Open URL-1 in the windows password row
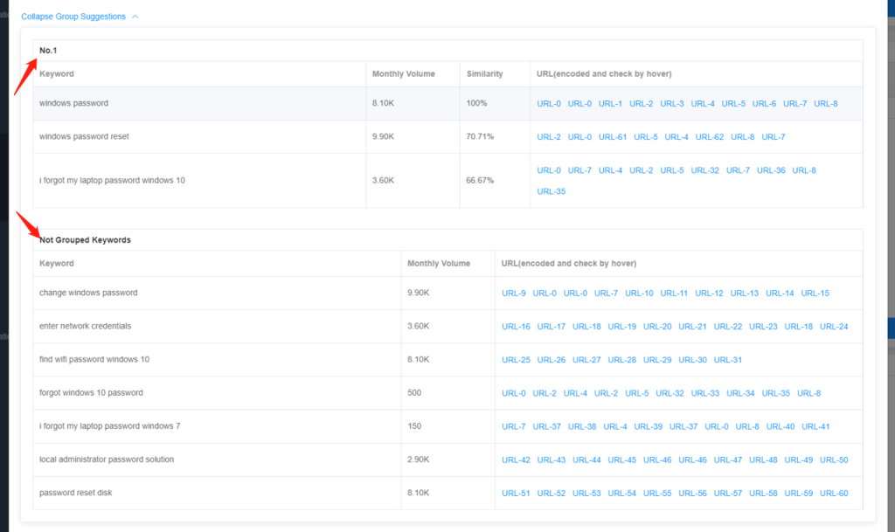 (x=610, y=104)
